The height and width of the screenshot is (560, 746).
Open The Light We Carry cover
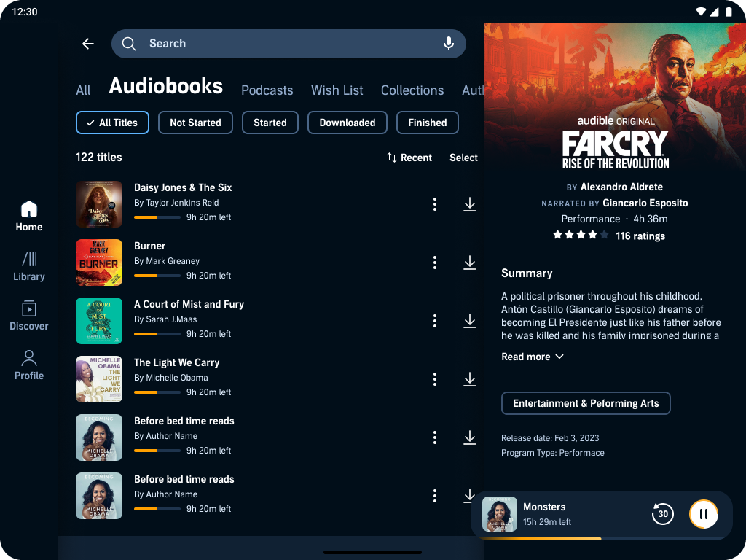[x=99, y=379]
